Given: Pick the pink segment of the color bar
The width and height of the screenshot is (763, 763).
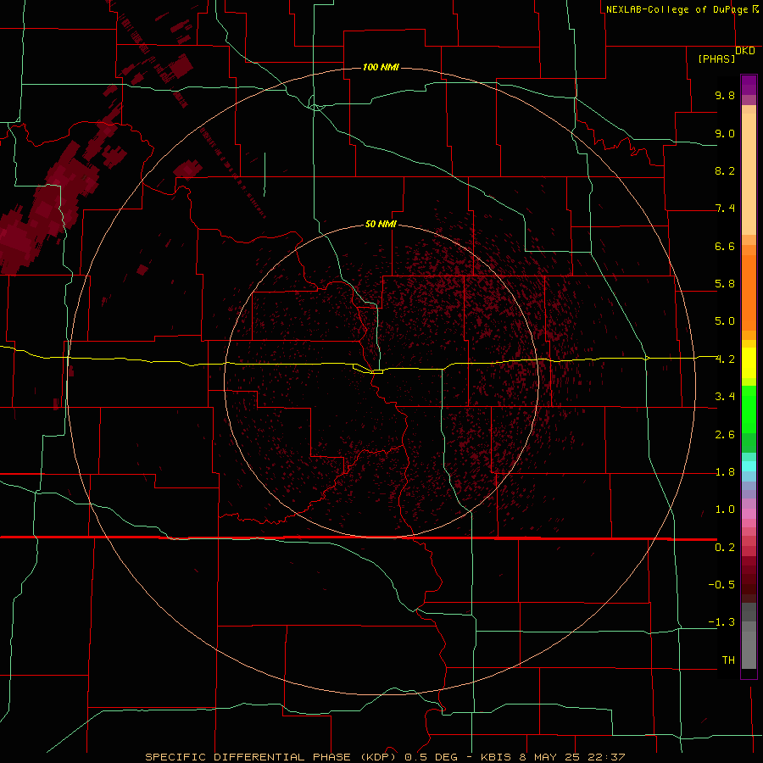Looking at the screenshot, I should pos(749,514).
